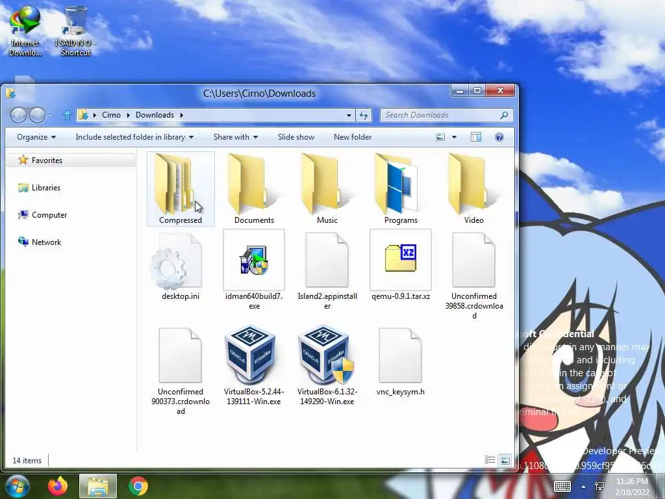This screenshot has width=665, height=499.
Task: Select VirtualBox-5.2.44 installer file
Action: click(x=254, y=366)
